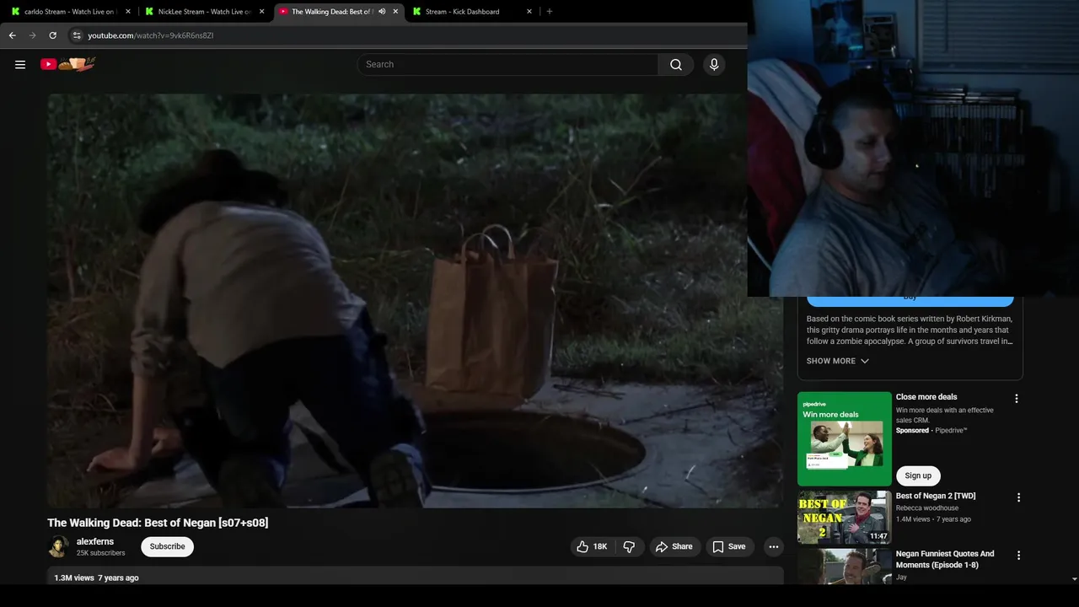Select The Walking Dead: Best of tab

coord(332,12)
